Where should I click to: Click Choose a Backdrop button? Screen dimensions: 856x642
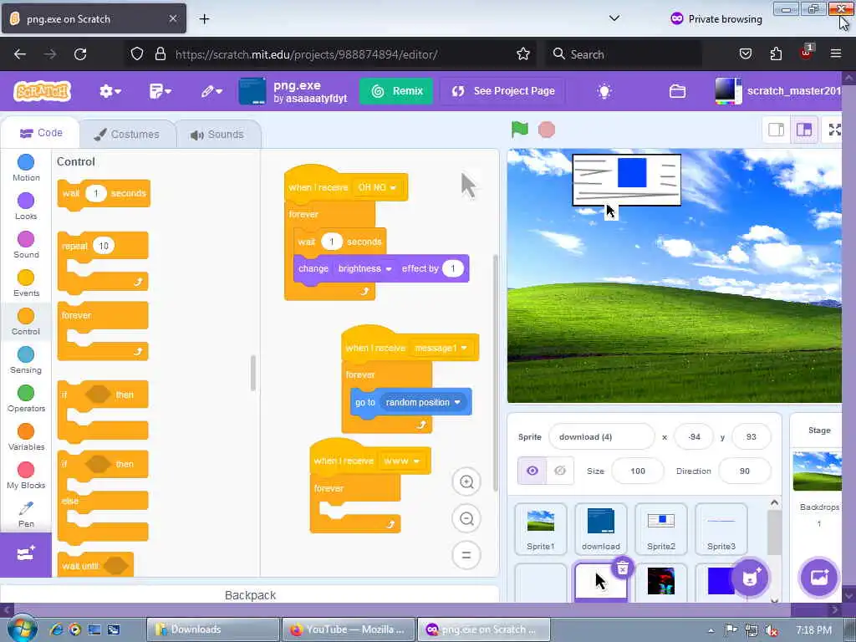(819, 578)
